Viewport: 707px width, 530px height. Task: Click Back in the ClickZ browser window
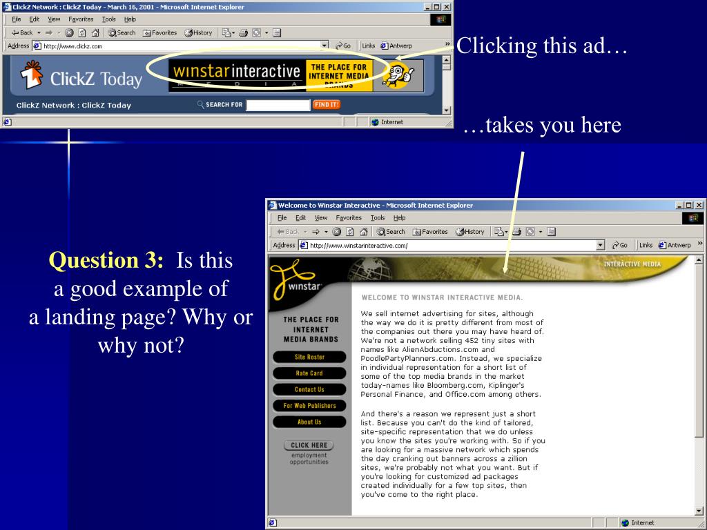(x=22, y=32)
